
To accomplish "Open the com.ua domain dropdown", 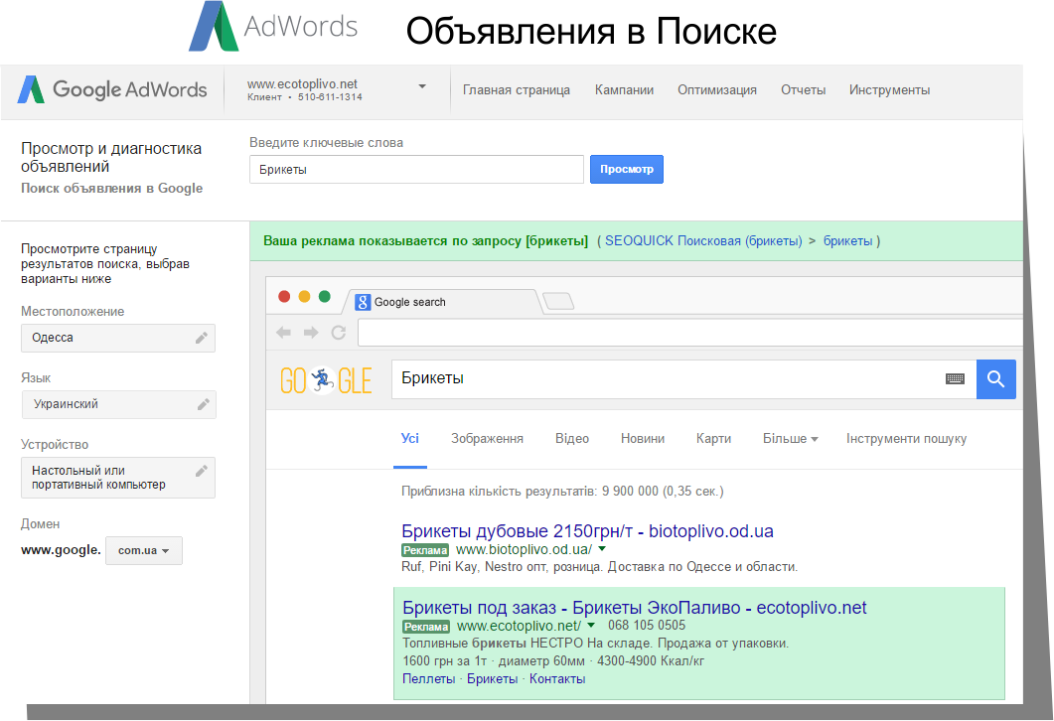I will coord(144,550).
